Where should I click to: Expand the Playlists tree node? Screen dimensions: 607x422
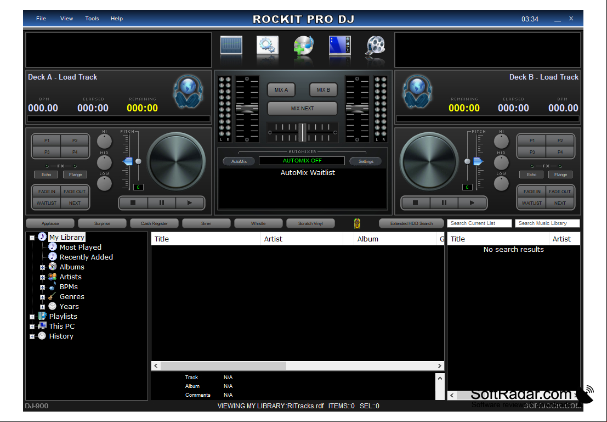coord(32,317)
